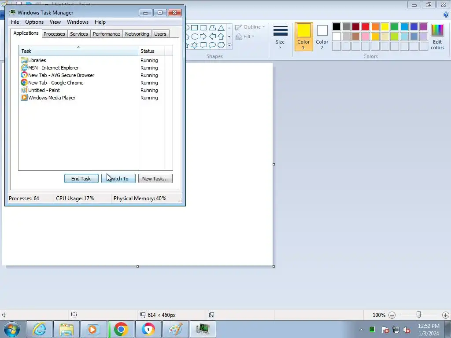Click the Switch To button
Screen dimensions: 451x338
118,179
